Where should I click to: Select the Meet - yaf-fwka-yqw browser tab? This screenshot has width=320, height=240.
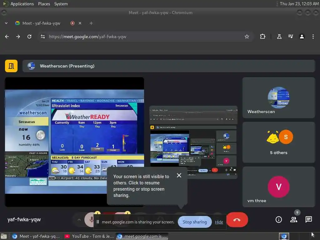click(41, 23)
